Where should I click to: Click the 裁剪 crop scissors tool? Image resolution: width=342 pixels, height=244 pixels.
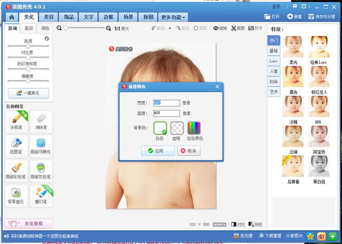coord(238,28)
